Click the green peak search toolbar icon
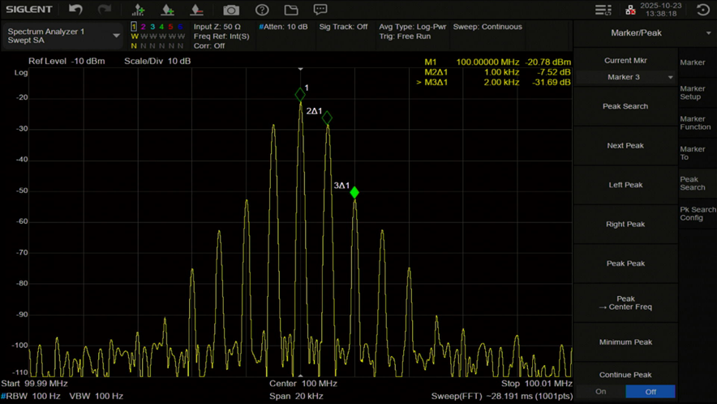The height and width of the screenshot is (404, 717). (138, 10)
